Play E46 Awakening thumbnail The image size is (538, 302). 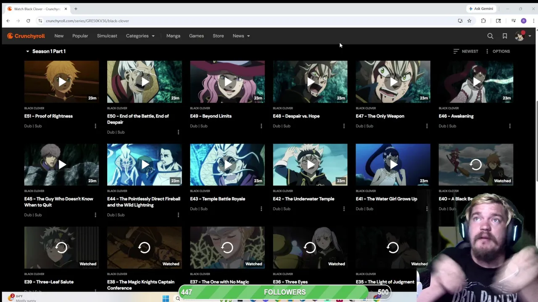click(475, 82)
